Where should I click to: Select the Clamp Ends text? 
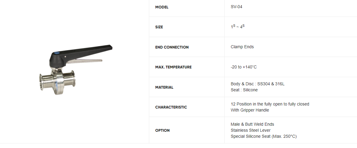tap(242, 47)
